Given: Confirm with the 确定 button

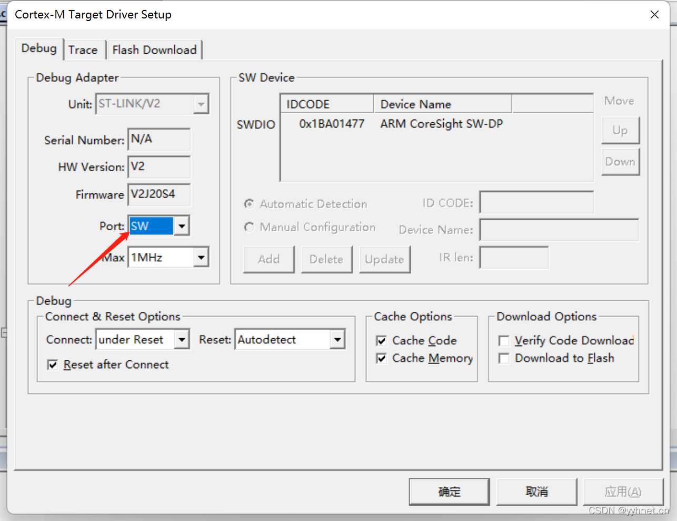Looking at the screenshot, I should (x=449, y=491).
